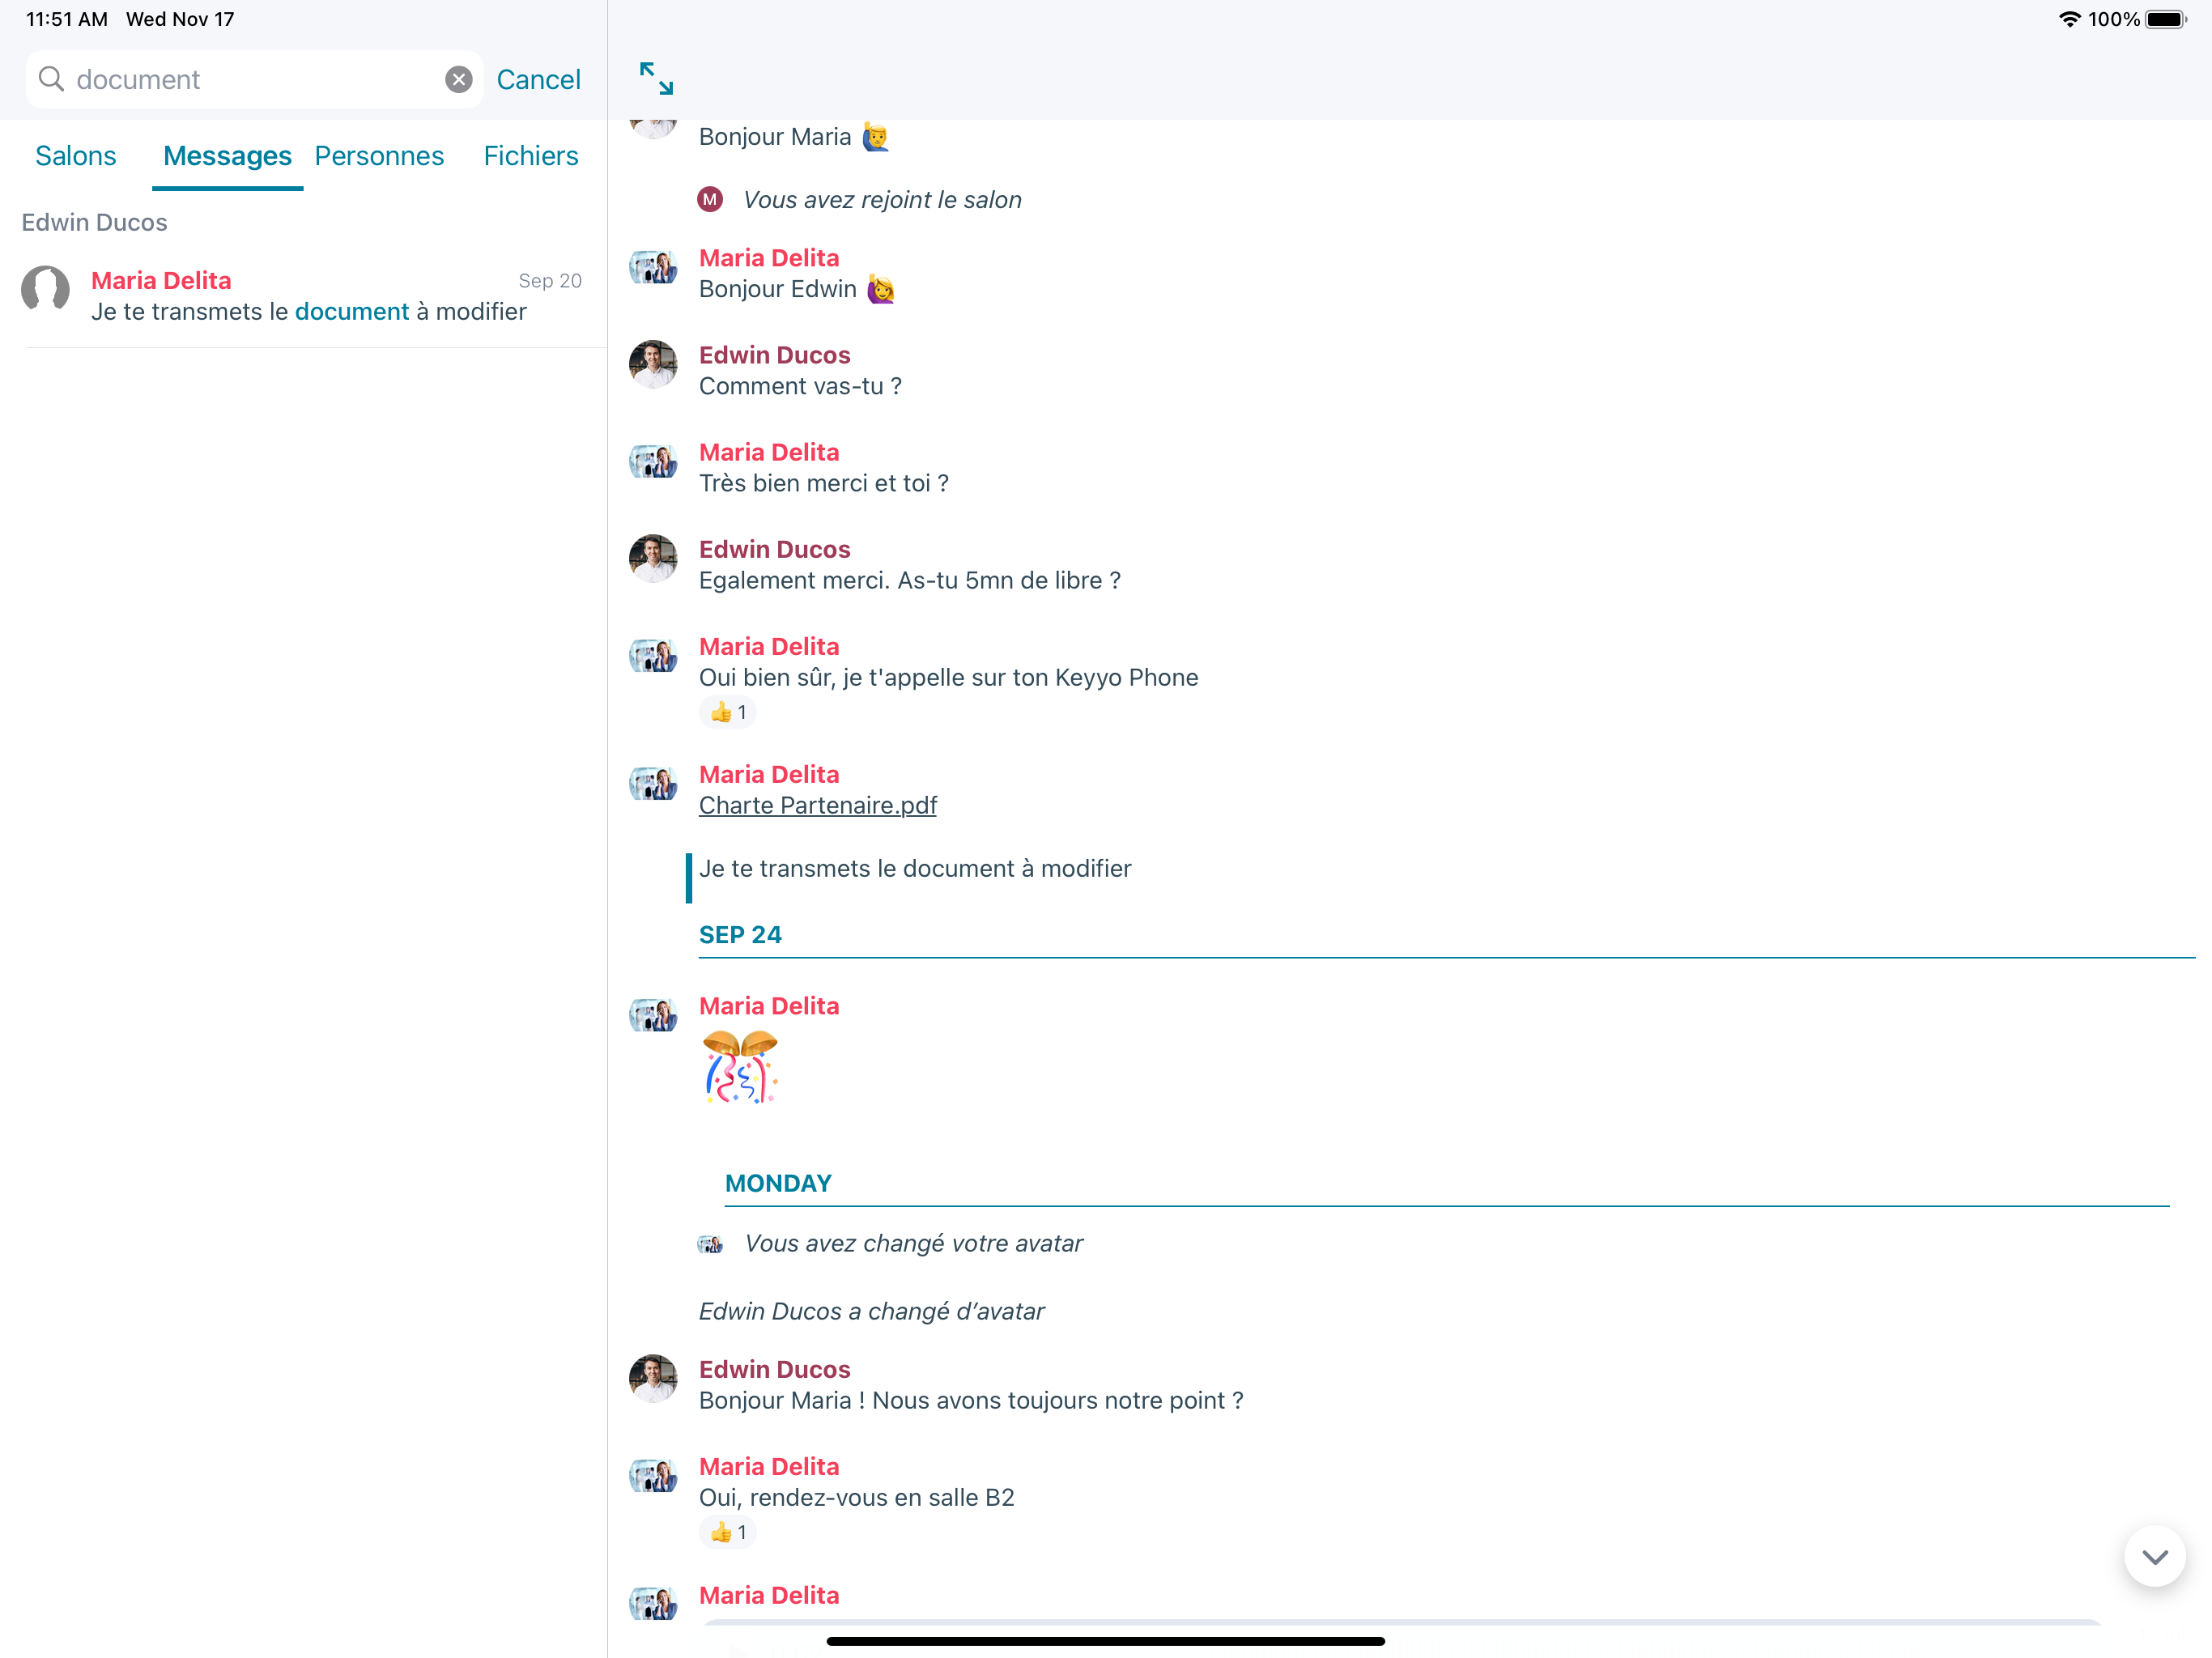Screen dimensions: 2212x1658
Task: Tap Maria avatar beside Bonjour Edwin
Action: click(x=653, y=267)
